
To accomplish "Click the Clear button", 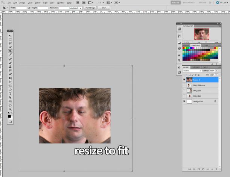I will point(104,8).
